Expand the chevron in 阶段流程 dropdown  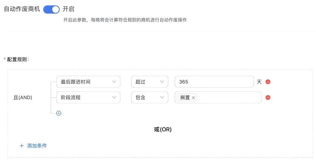pyautogui.click(x=114, y=97)
